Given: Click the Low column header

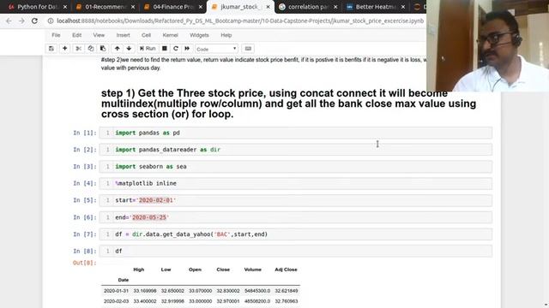Looking at the screenshot, I should coord(166,269).
